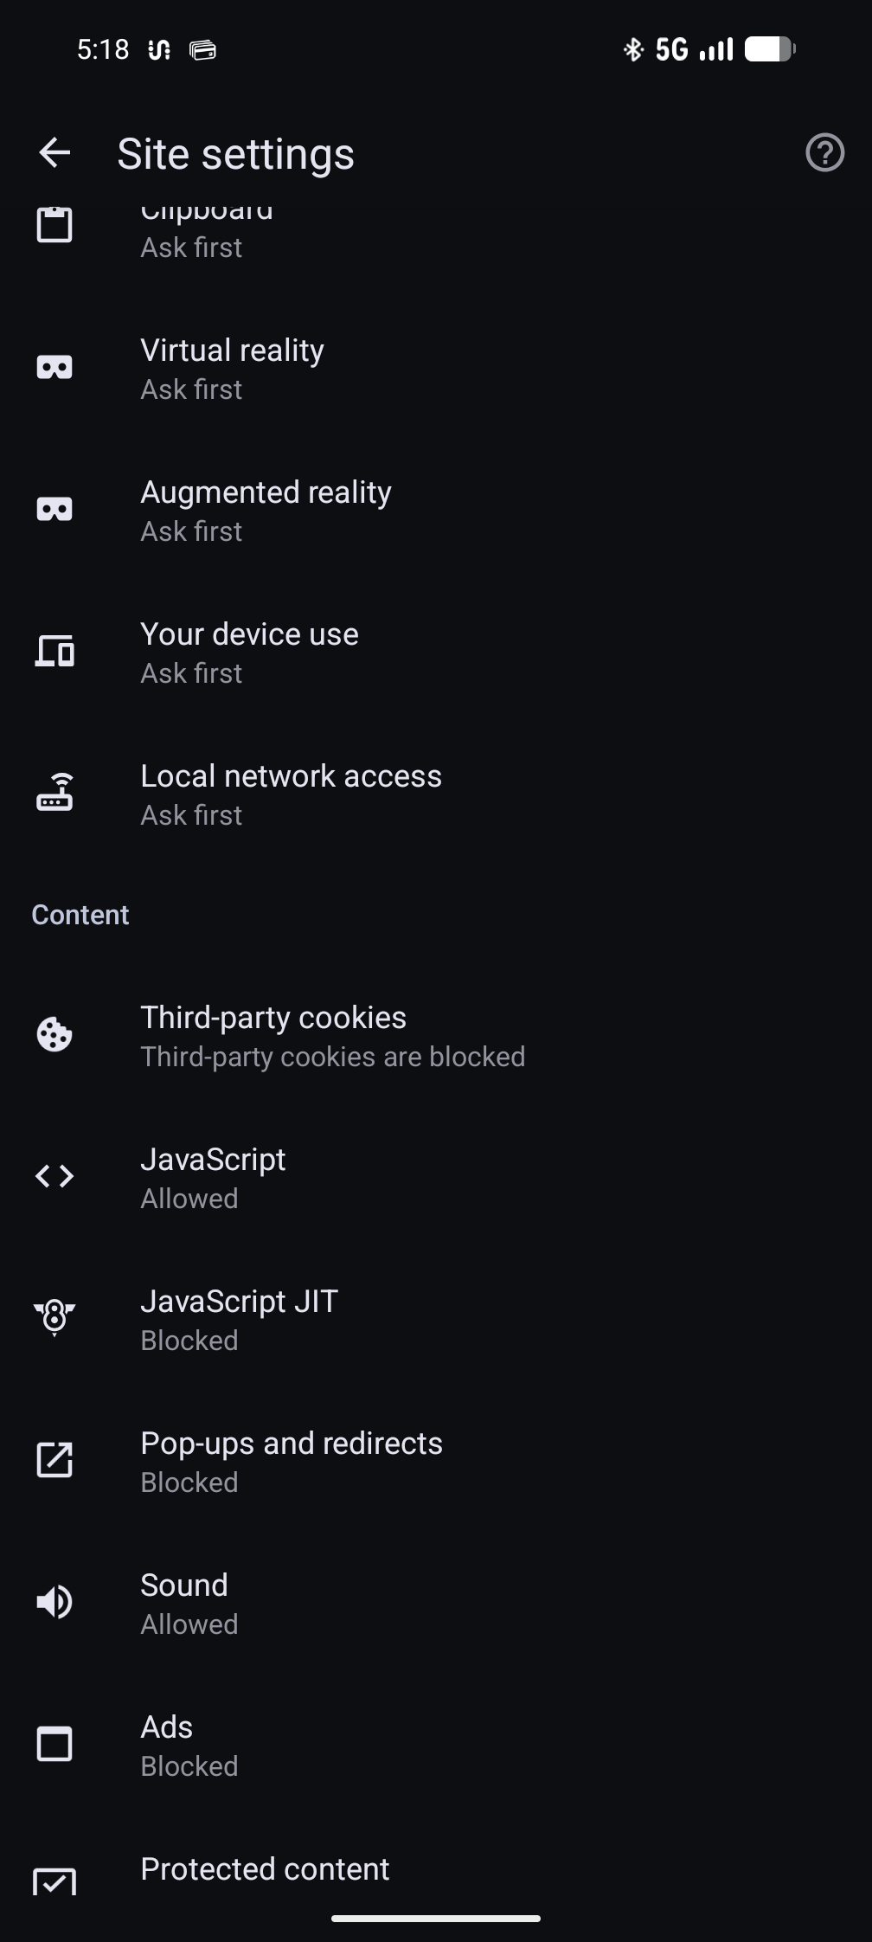Tap the JavaScript JIT V8 icon

click(54, 1318)
